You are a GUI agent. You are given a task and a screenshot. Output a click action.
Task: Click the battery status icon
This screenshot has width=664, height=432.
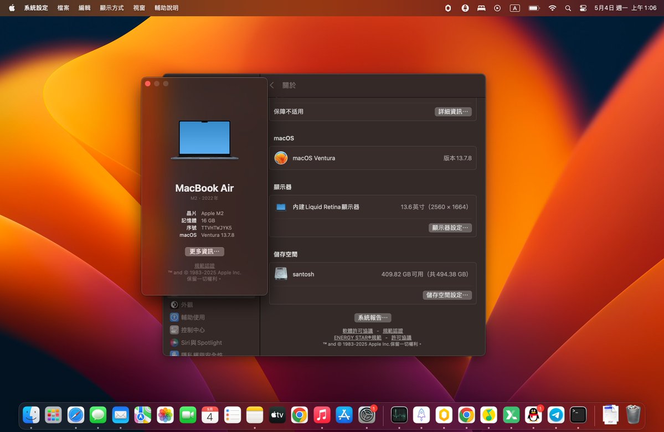coord(534,8)
